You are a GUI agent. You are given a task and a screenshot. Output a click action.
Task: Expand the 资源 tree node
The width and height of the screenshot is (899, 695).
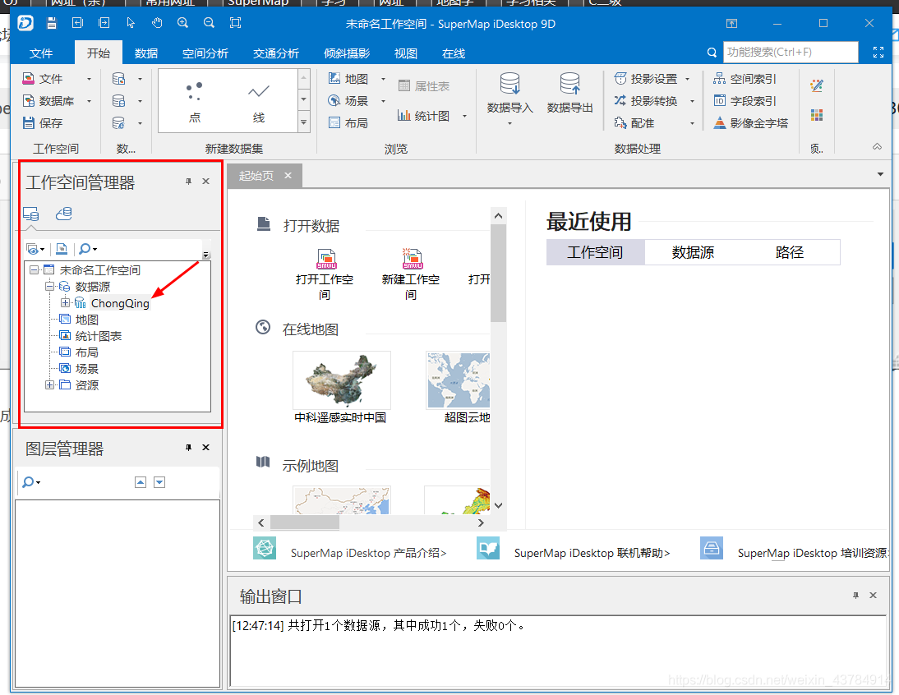pos(50,384)
